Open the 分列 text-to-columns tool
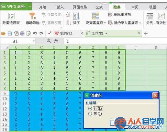Viewport: 167px width, 132px height. [x=149, y=19]
